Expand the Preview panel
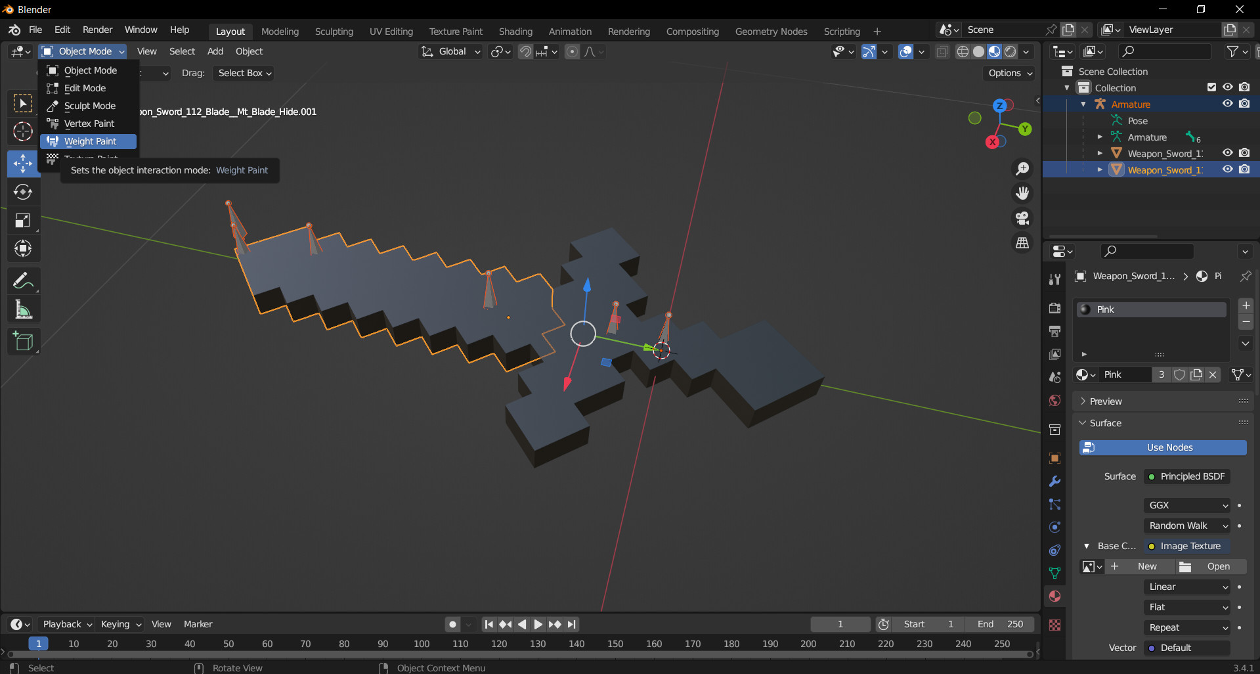 tap(1106, 401)
